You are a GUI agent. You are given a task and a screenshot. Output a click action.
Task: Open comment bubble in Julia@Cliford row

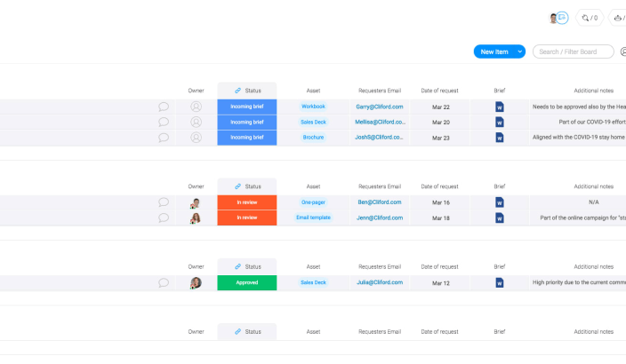164,282
